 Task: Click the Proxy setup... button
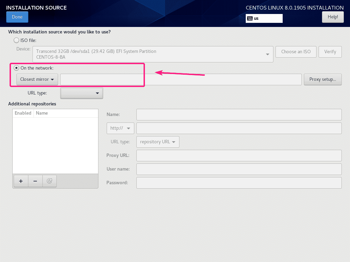click(x=322, y=79)
